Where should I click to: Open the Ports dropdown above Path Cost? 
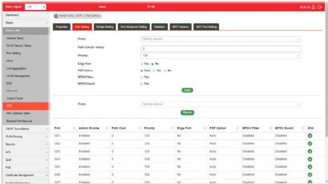pos(221,39)
